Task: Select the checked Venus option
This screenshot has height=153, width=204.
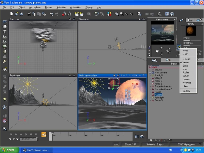Action: (188, 62)
